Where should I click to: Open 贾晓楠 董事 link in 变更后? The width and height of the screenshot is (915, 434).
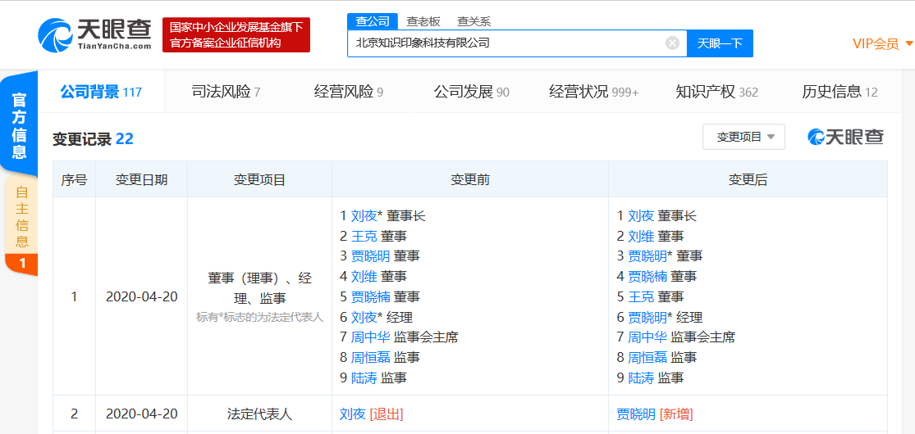(647, 276)
